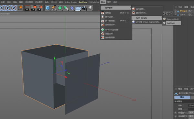Open the X-Particles menu
Viewport: 194px width, 119px height.
pyautogui.click(x=94, y=2)
